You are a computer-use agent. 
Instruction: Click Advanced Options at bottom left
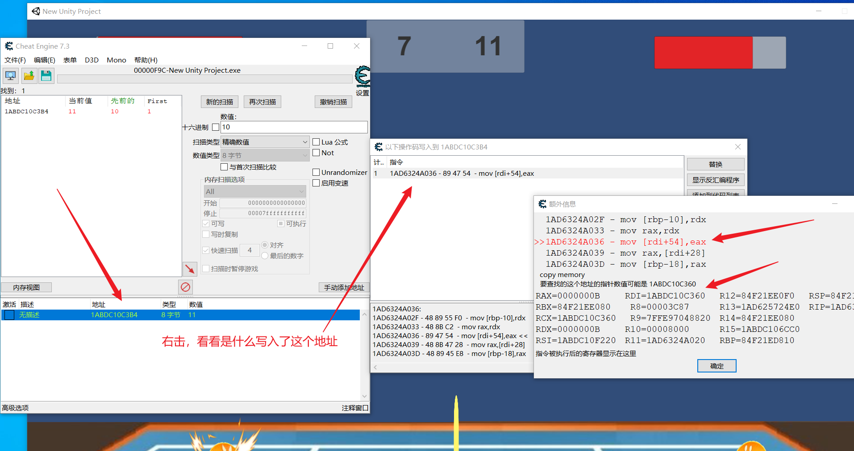(15, 408)
